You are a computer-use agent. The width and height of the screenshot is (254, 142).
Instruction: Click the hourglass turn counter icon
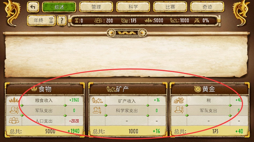[x=77, y=20]
